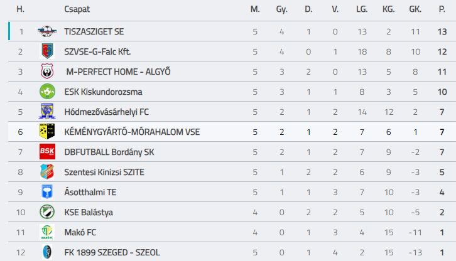Click the Makó FC green logo

point(47,232)
